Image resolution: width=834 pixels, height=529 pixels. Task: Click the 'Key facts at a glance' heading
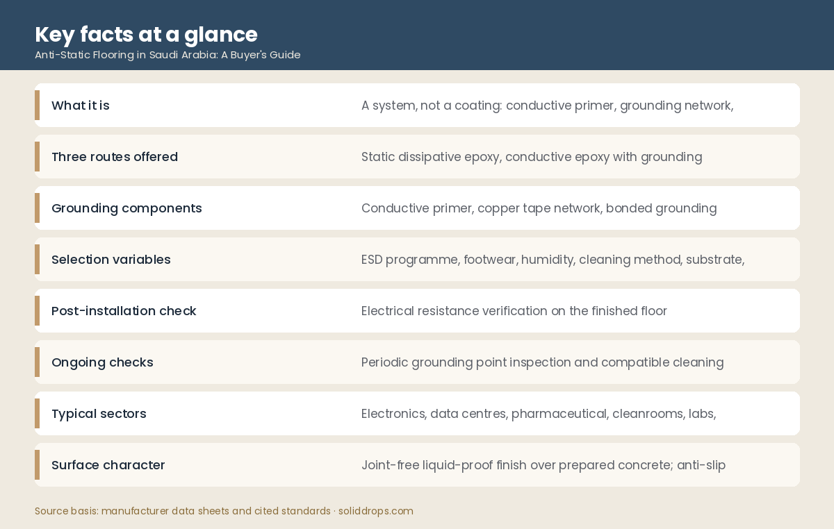[x=146, y=34]
